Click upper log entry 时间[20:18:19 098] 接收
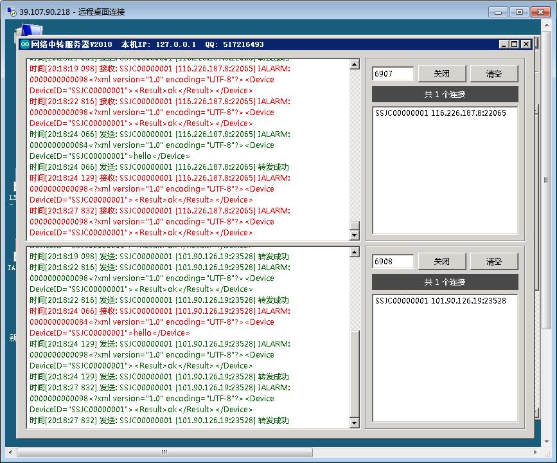Viewport: 557px width, 463px height. click(x=160, y=79)
